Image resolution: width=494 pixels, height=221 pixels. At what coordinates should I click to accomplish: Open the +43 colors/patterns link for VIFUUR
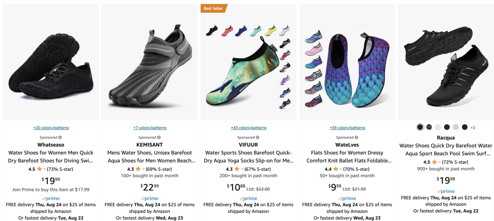[x=248, y=128]
